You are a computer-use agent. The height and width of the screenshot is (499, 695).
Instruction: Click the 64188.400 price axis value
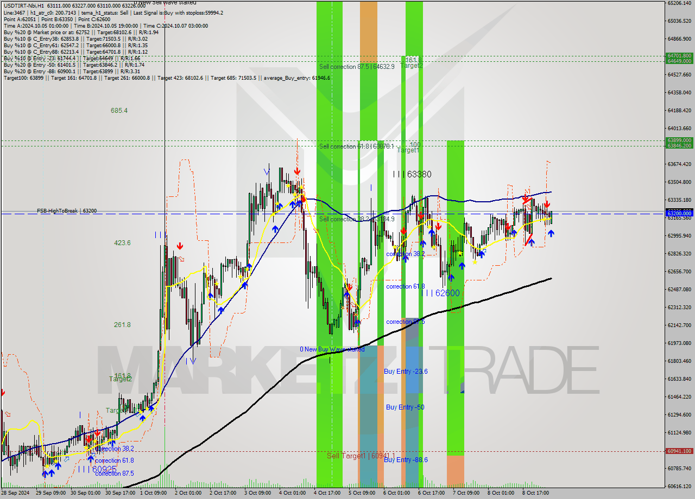(x=679, y=110)
